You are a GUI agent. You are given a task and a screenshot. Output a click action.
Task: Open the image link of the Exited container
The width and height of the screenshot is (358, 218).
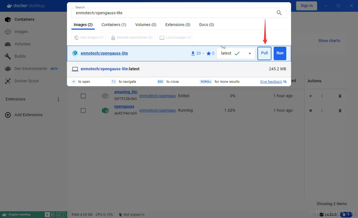tap(158, 96)
